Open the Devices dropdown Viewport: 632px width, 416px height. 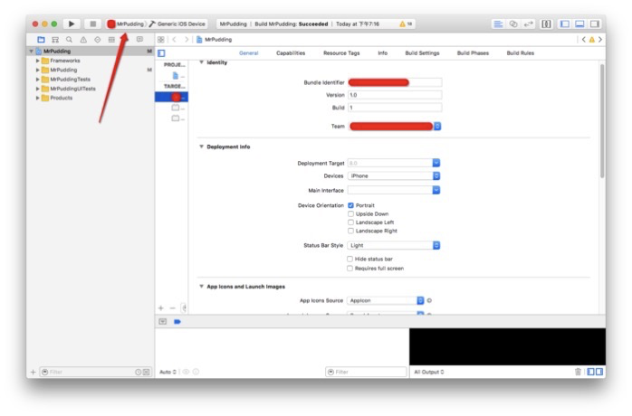394,176
